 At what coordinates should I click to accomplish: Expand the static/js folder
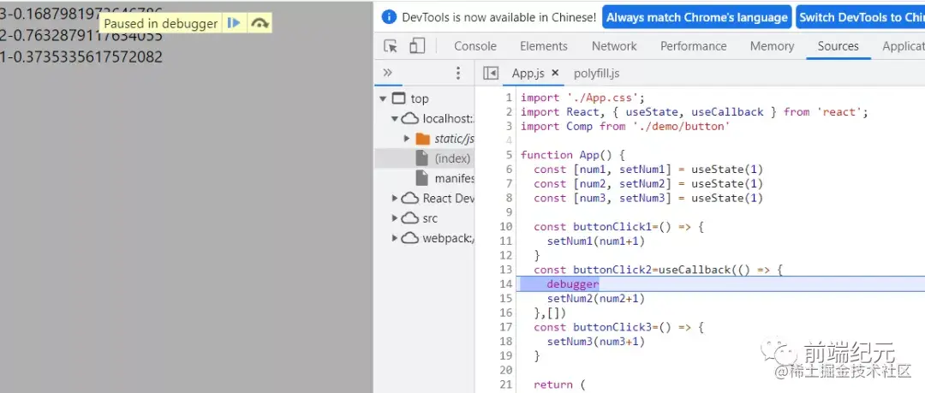[407, 139]
